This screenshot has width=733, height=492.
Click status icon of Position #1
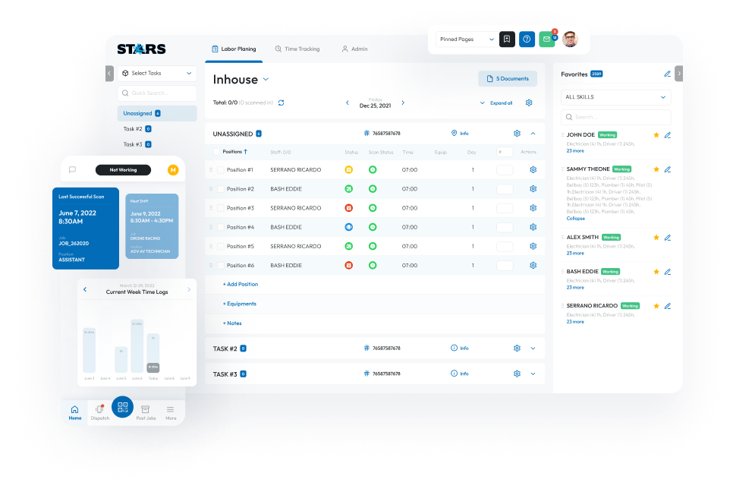pyautogui.click(x=349, y=170)
